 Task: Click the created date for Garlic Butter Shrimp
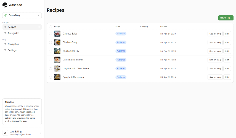168,60
